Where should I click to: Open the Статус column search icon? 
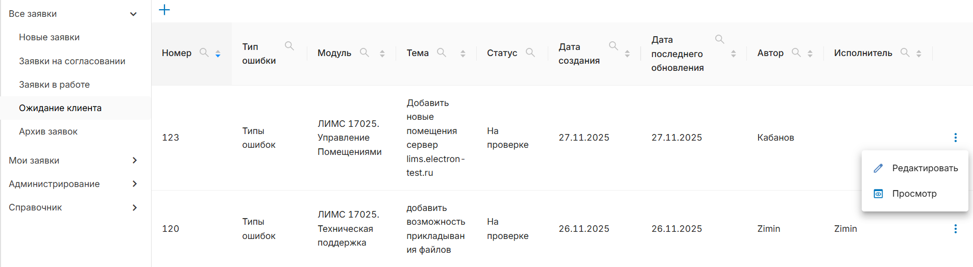(x=530, y=52)
